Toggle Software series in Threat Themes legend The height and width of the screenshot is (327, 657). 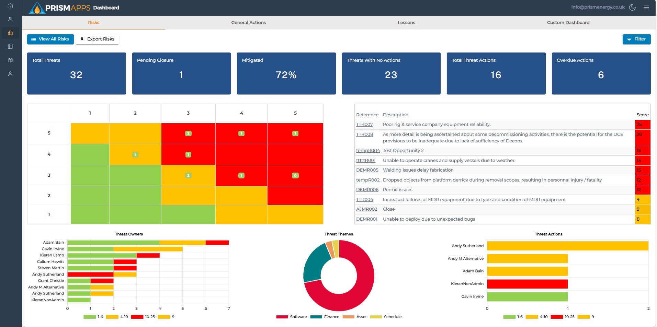(292, 317)
